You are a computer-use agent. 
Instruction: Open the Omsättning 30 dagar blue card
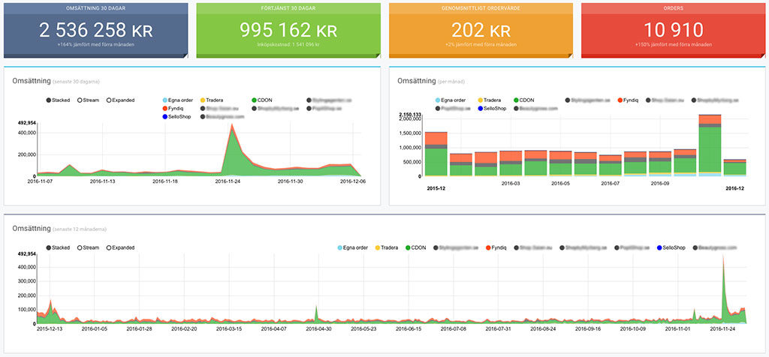point(95,30)
